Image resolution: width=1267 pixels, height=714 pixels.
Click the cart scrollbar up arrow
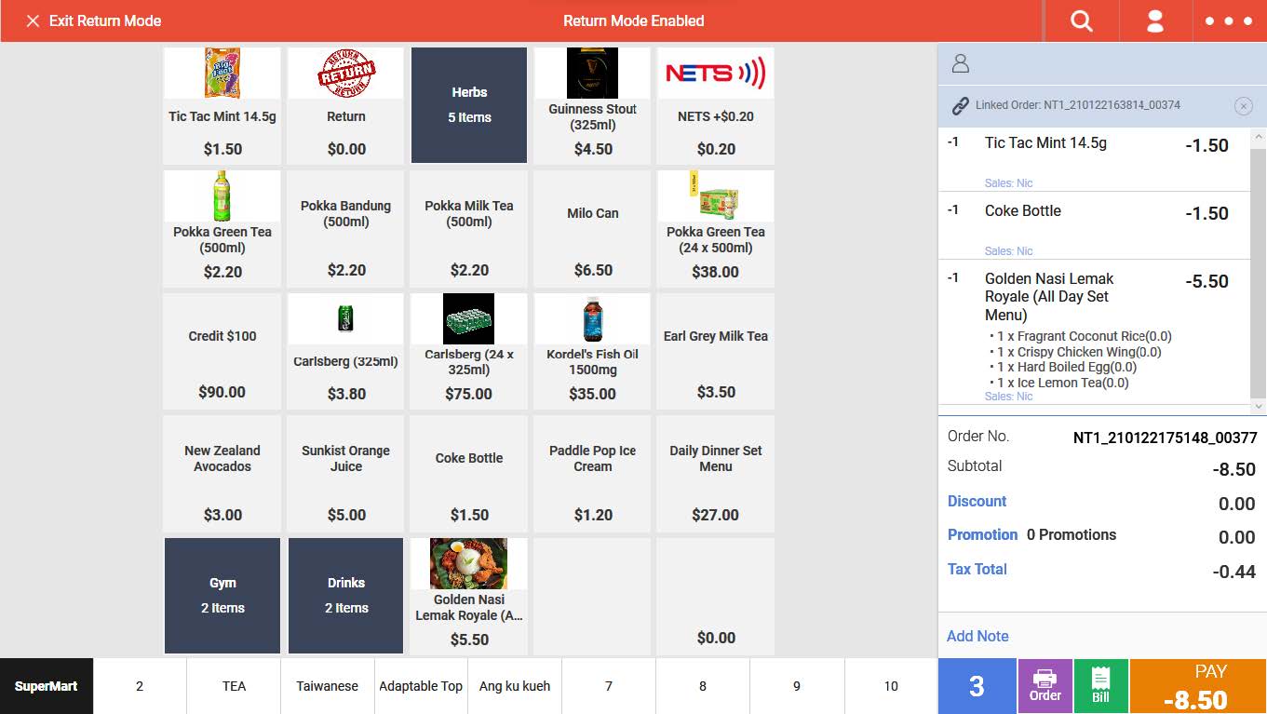(x=1258, y=136)
